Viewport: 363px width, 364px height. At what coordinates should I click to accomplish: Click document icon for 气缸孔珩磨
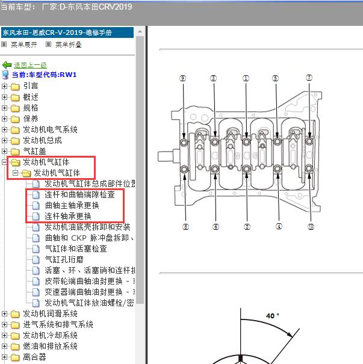(36, 259)
